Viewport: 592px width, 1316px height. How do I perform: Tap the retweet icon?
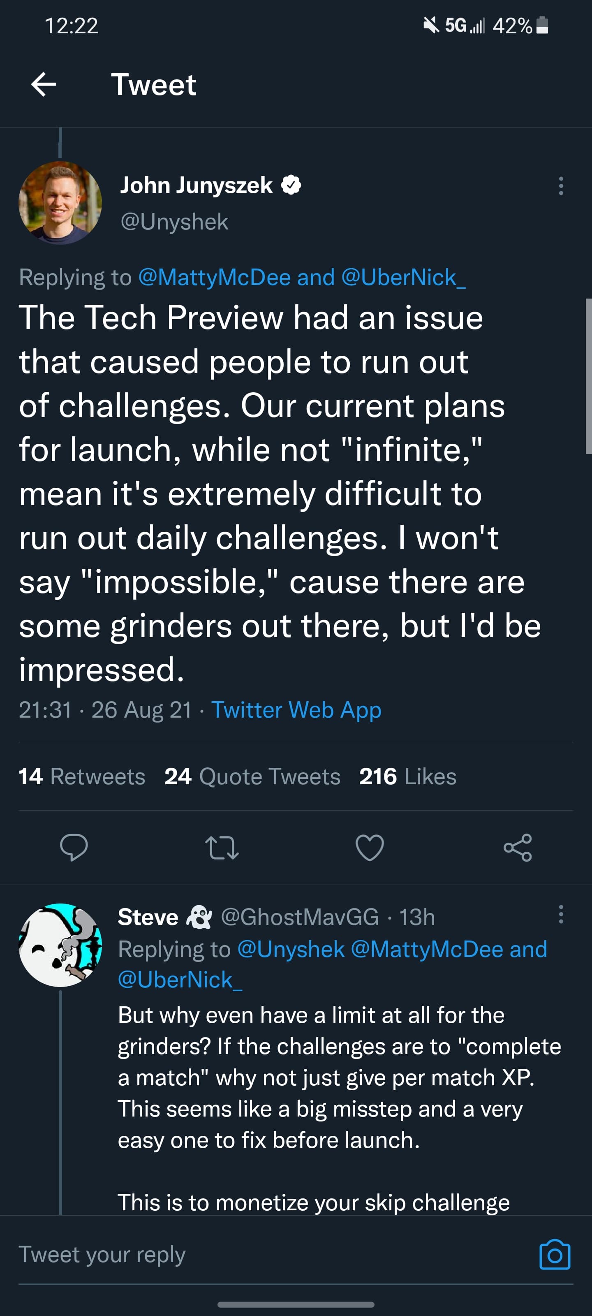[x=222, y=848]
